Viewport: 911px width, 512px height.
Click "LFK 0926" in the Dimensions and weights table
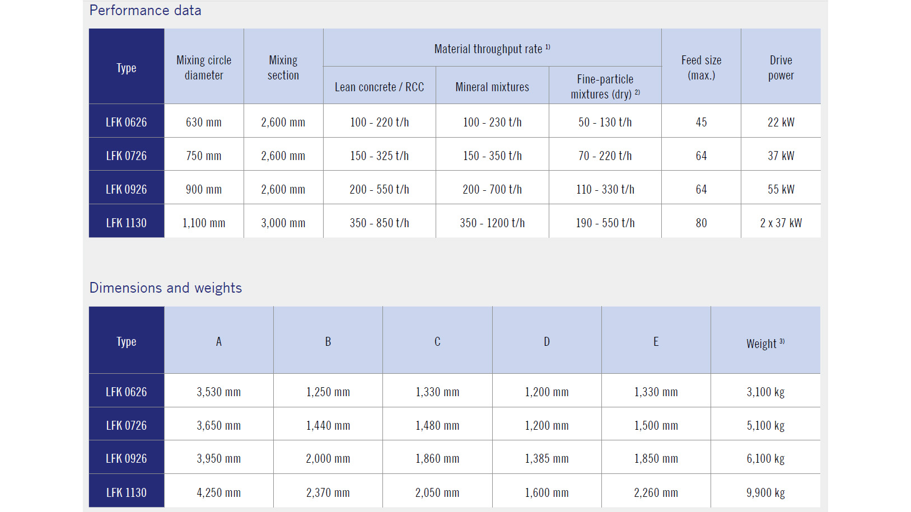(x=127, y=458)
